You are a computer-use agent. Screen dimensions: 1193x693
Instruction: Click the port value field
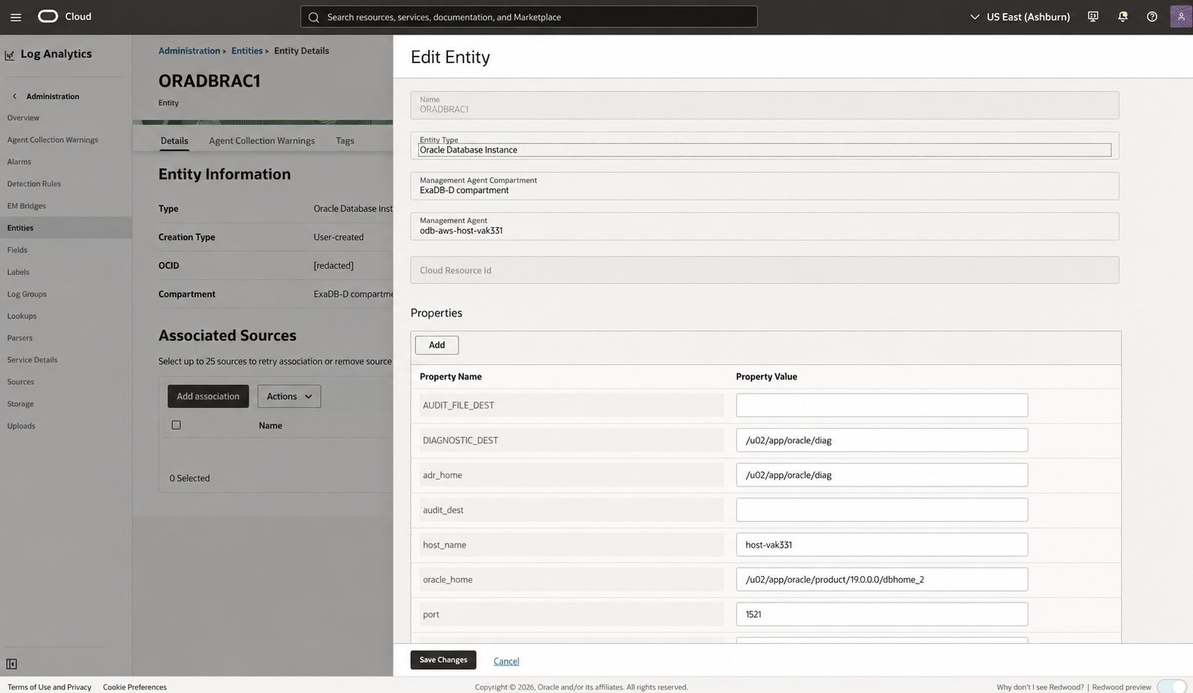[x=882, y=614]
